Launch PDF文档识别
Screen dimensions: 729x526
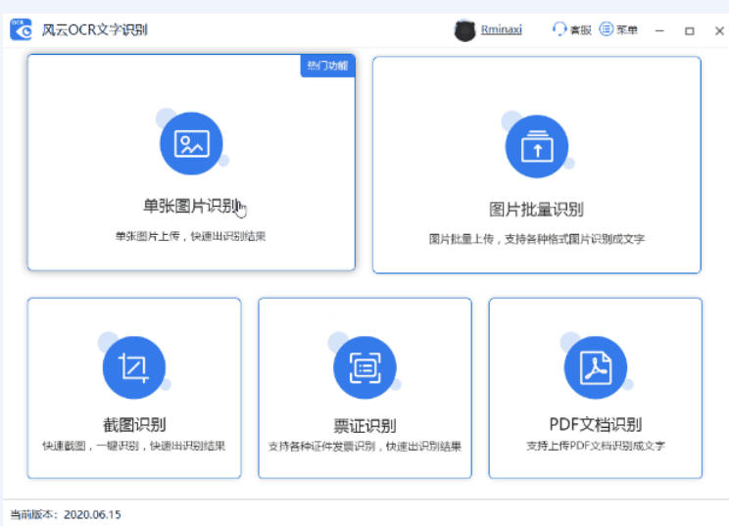(x=595, y=424)
